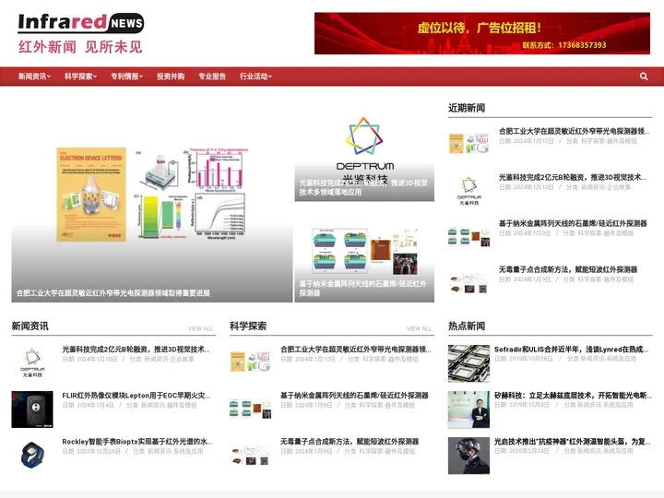
Task: Open 新闻资讯 headline 光鉴科技完成2亿元B轮融资
Action: (136, 350)
